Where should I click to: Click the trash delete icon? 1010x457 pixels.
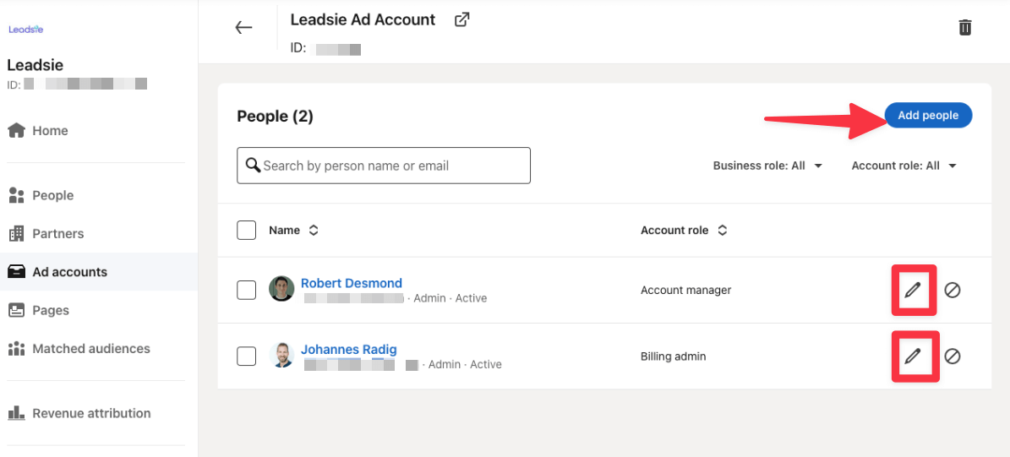[965, 28]
